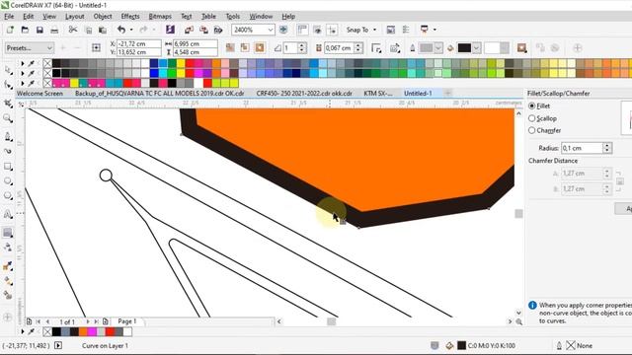Expand the first palette row flyout arrow
The height and width of the screenshot is (355, 632).
click(23, 63)
